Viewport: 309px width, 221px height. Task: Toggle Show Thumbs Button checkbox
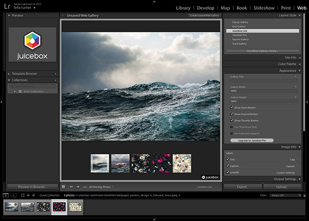pos(232,121)
